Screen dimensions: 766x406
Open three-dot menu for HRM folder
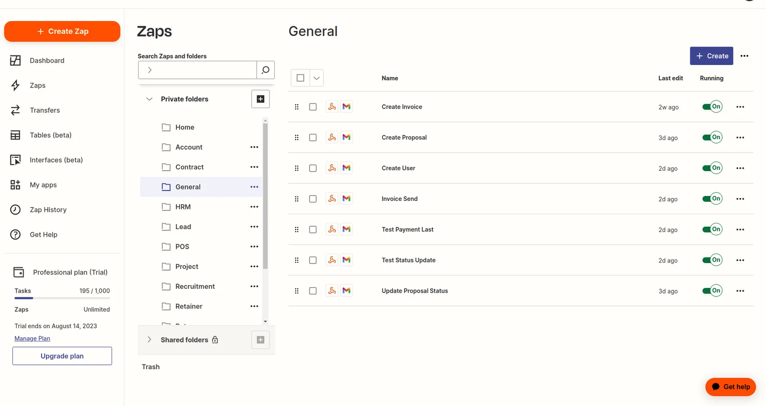[x=254, y=207]
